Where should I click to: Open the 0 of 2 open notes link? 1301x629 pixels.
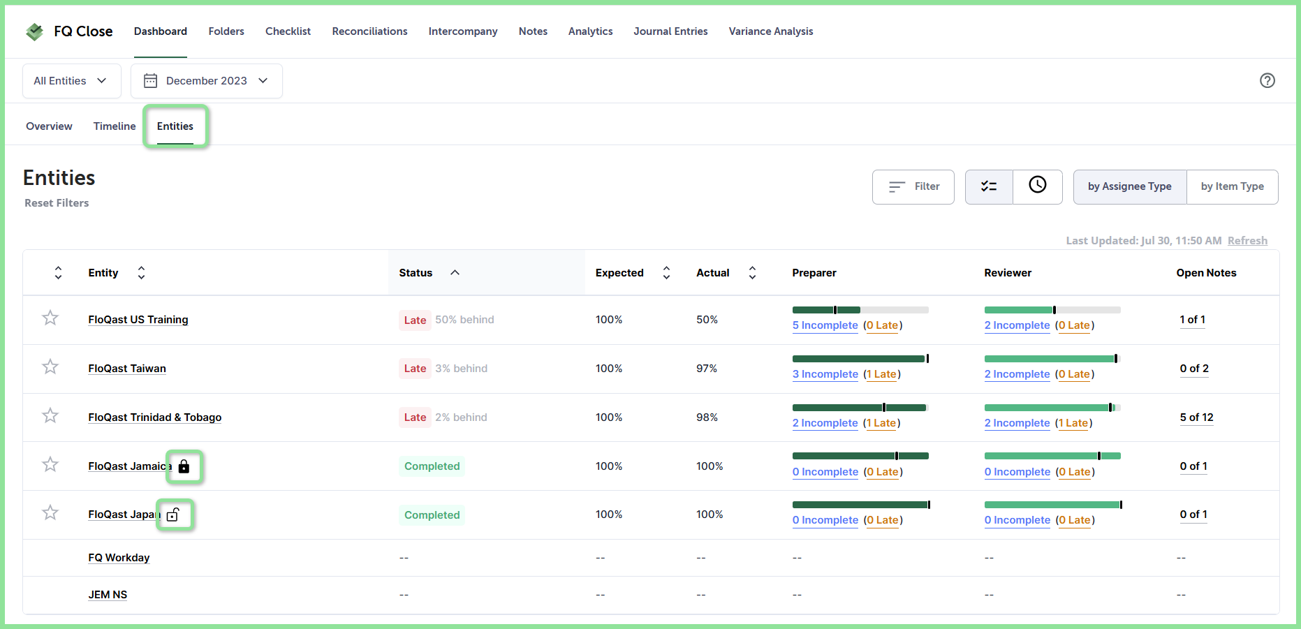(x=1194, y=369)
